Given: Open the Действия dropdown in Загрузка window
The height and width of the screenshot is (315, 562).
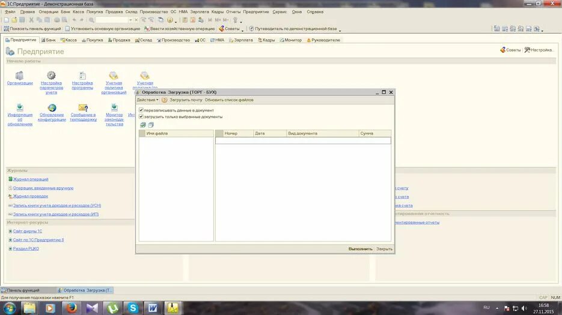Looking at the screenshot, I should [147, 100].
